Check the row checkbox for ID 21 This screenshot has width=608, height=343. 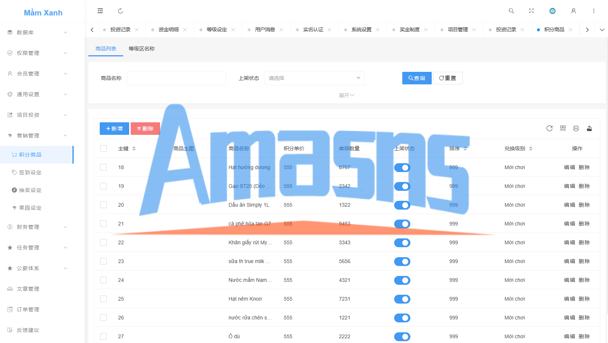tap(103, 224)
